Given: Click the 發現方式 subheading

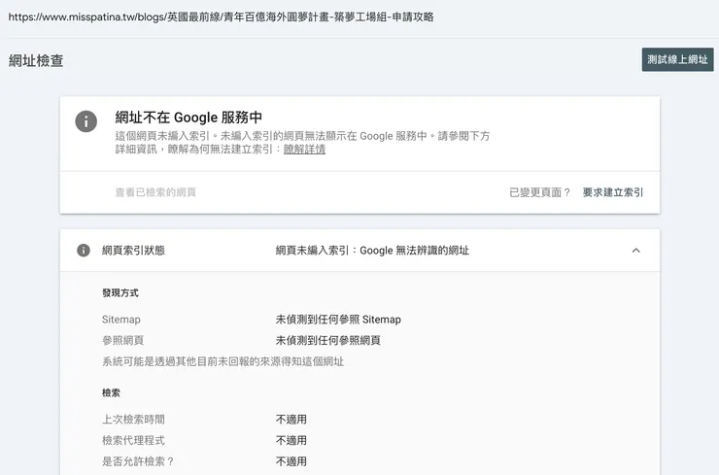Looking at the screenshot, I should [x=120, y=293].
